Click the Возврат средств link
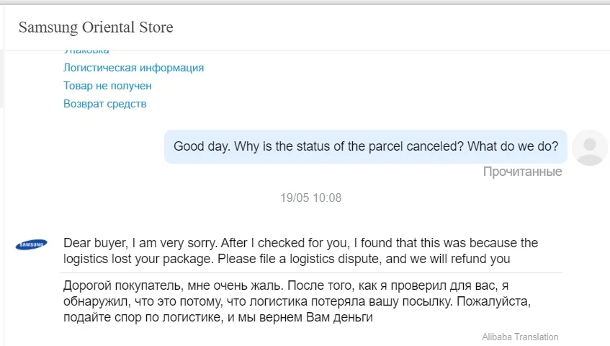 click(104, 104)
